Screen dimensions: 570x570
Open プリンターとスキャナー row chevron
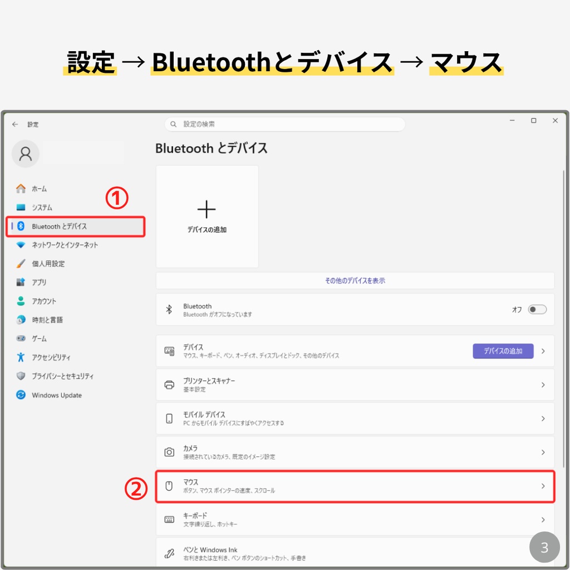[x=543, y=385]
